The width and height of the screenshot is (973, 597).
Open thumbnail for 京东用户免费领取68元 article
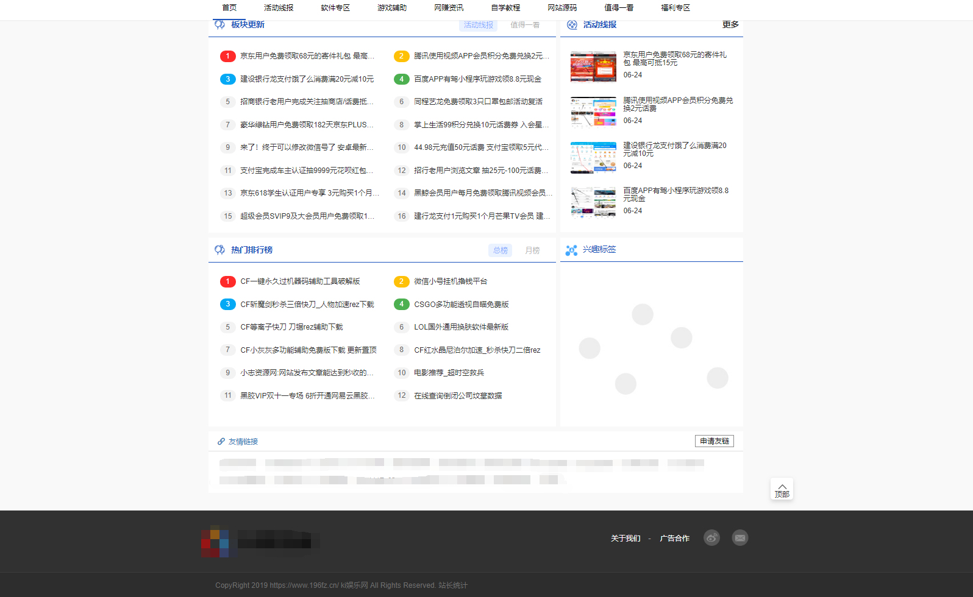point(593,67)
